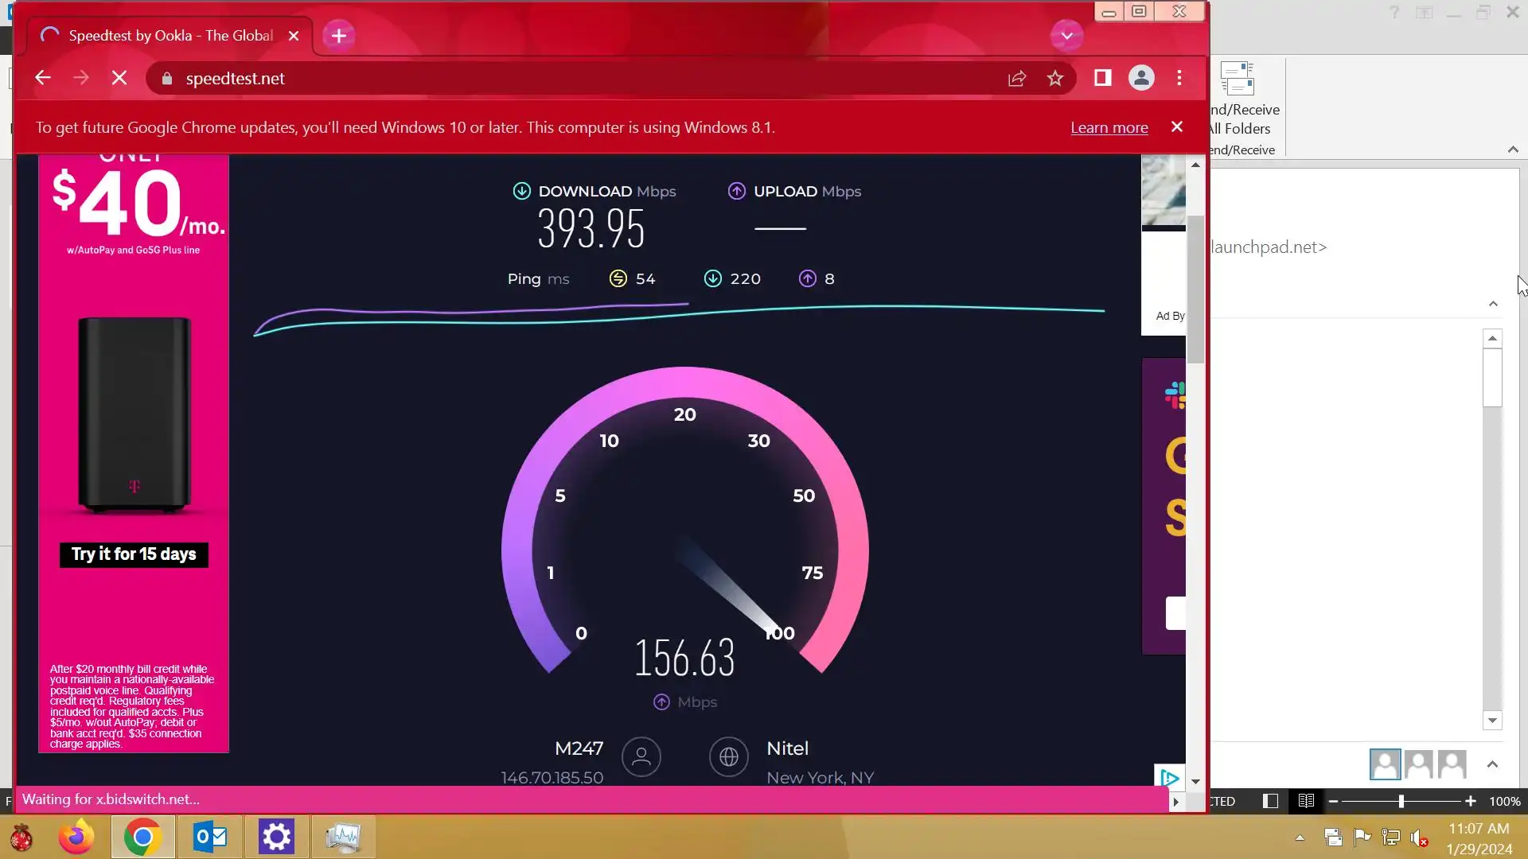Click the share page icon in address bar
The image size is (1528, 859).
tap(1017, 78)
